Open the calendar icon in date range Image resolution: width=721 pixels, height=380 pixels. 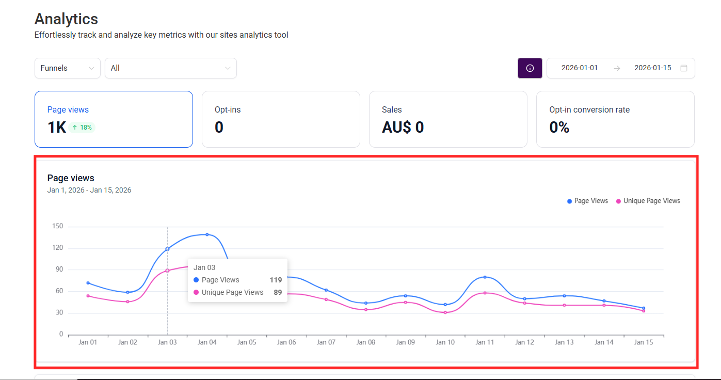coord(684,68)
